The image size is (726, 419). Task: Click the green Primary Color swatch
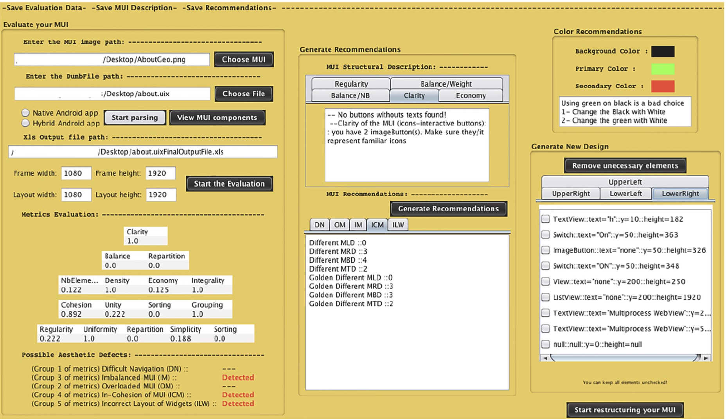pyautogui.click(x=663, y=69)
